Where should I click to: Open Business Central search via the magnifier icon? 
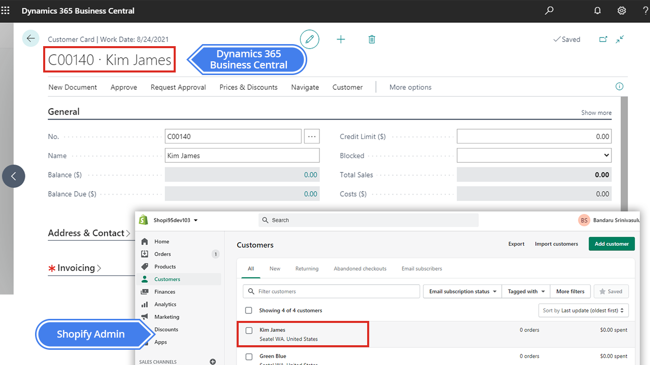pyautogui.click(x=548, y=11)
